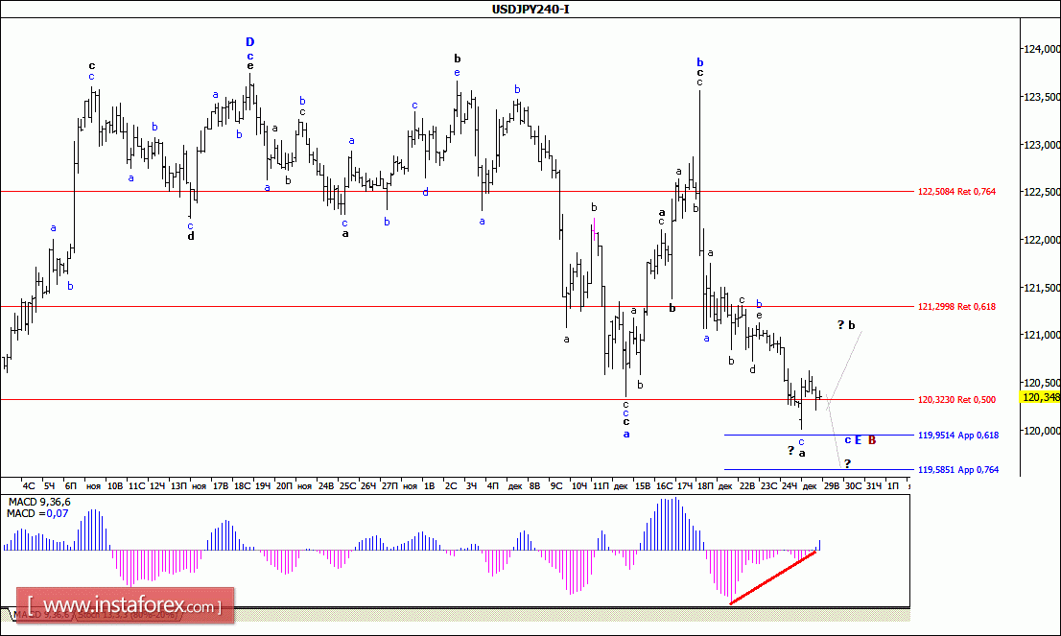Image resolution: width=1061 pixels, height=636 pixels.
Task: Select the 121,500 price scale level
Action: tap(1043, 288)
